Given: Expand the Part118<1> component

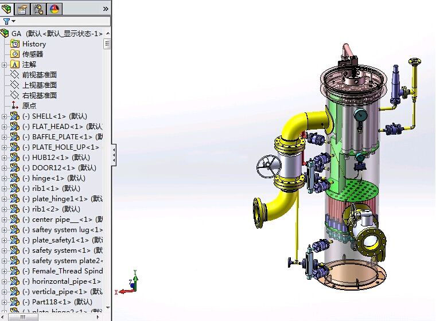Looking at the screenshot, I should (4, 302).
